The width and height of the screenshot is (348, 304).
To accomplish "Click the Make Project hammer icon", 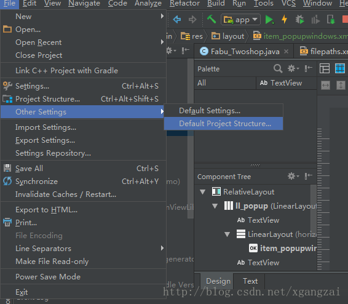I will click(212, 19).
